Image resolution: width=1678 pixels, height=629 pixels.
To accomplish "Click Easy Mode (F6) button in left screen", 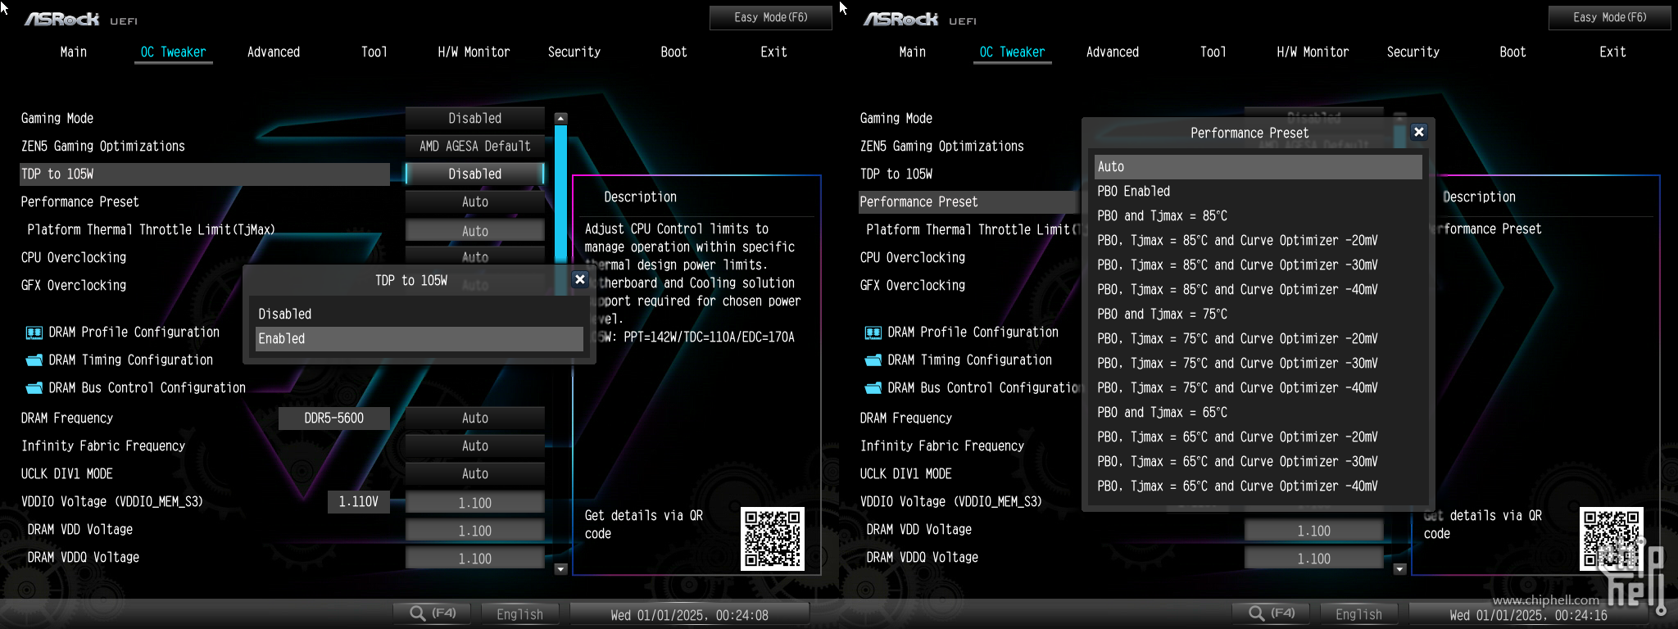I will pyautogui.click(x=770, y=17).
